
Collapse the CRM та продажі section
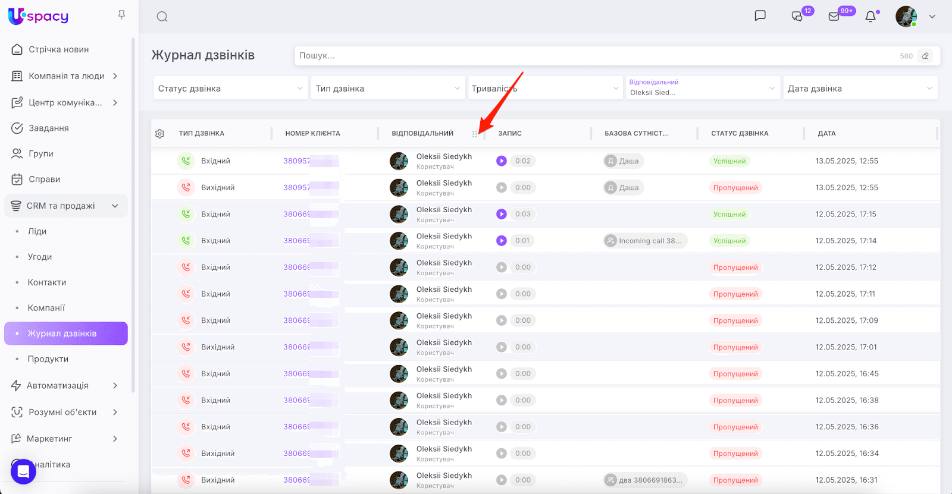pyautogui.click(x=115, y=206)
